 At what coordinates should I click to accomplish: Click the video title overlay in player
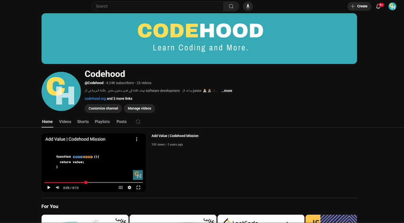click(75, 139)
